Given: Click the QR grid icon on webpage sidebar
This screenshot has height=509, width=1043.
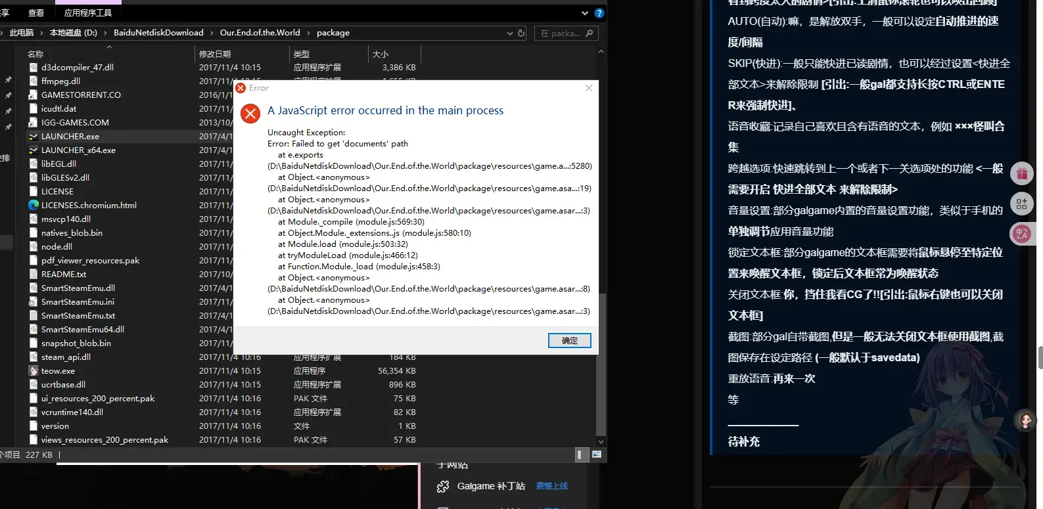Looking at the screenshot, I should (x=1021, y=204).
